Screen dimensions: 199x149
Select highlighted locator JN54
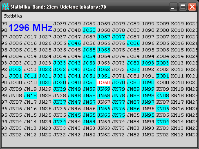click(89, 122)
